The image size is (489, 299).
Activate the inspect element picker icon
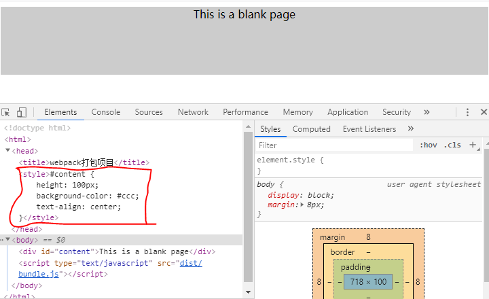[x=5, y=112]
